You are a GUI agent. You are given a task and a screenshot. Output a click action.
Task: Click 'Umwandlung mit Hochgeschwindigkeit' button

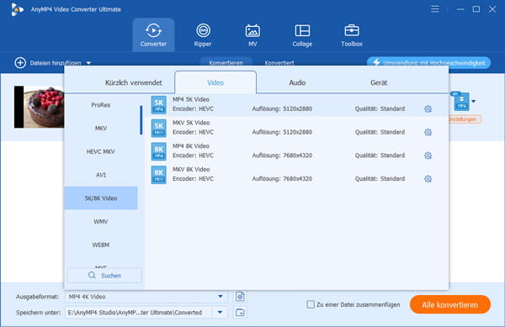pyautogui.click(x=428, y=62)
